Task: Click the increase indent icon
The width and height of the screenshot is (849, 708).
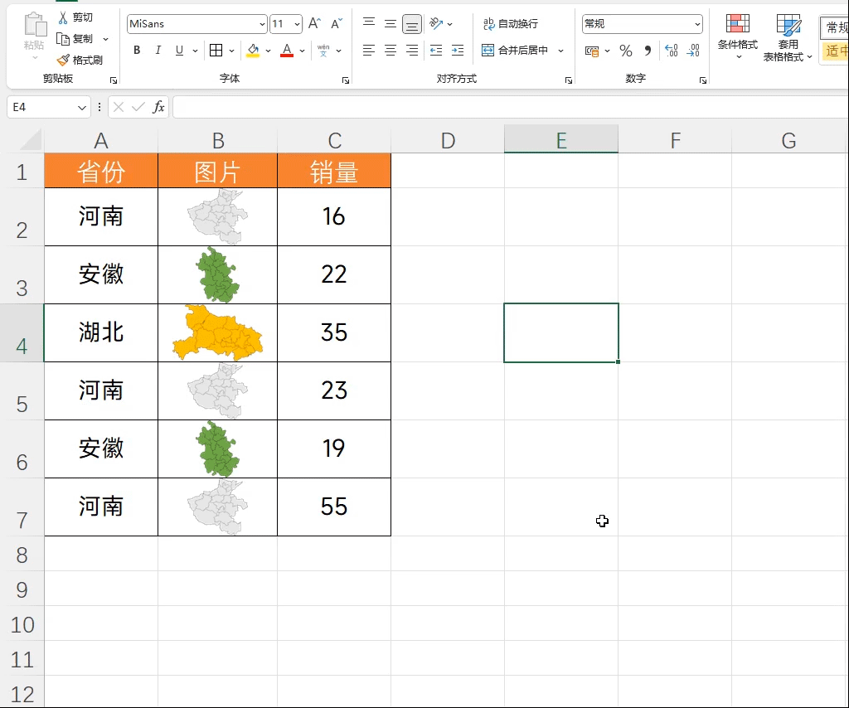Action: [457, 51]
